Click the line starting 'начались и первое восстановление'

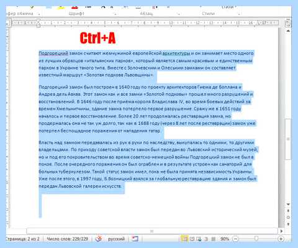point(135,116)
